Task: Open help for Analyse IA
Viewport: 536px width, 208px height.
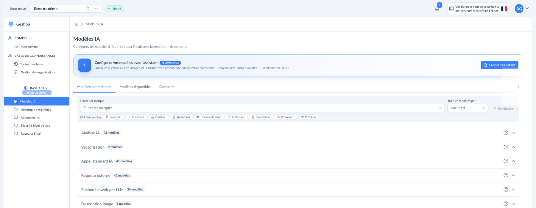Action: [x=506, y=133]
